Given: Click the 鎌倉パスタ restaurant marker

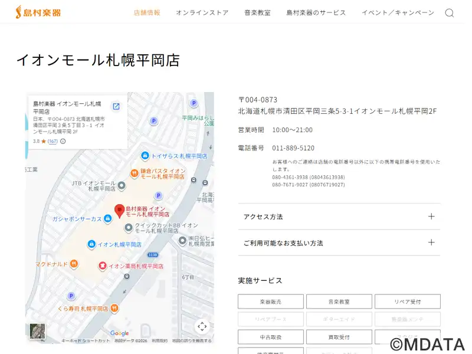Looking at the screenshot, I should pos(135,173).
